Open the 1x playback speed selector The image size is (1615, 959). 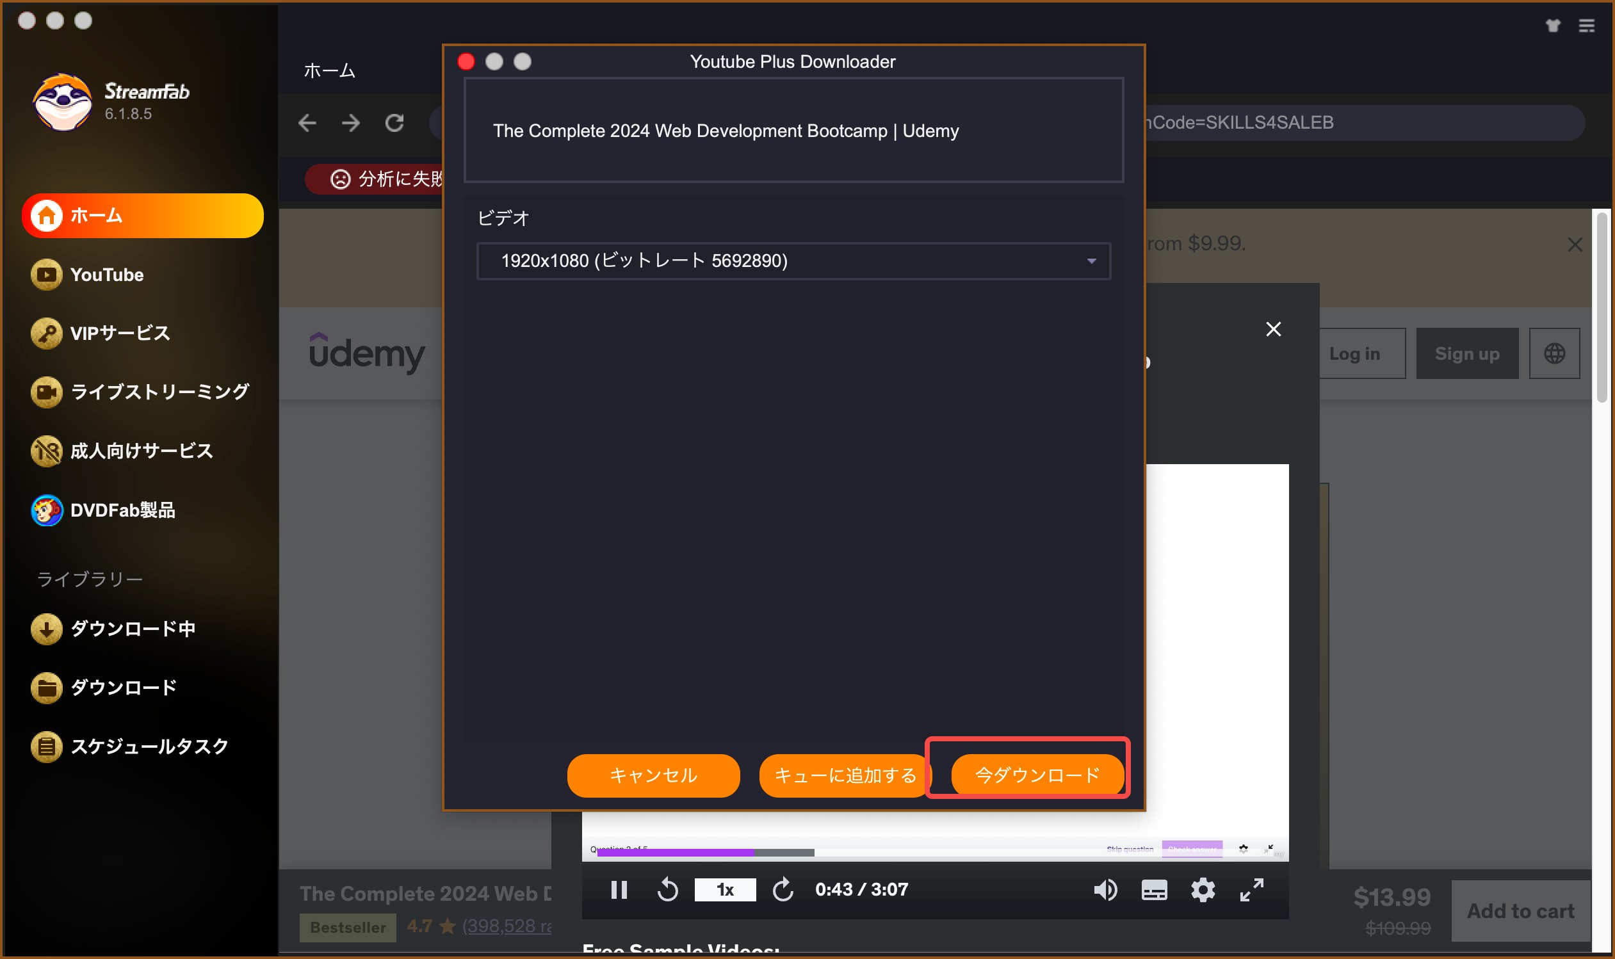point(725,890)
